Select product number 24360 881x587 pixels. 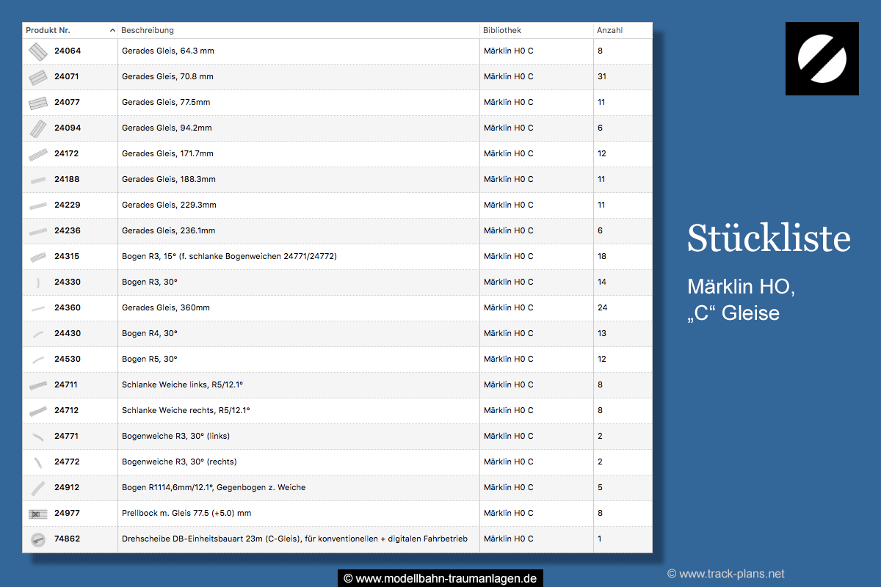[x=68, y=308]
